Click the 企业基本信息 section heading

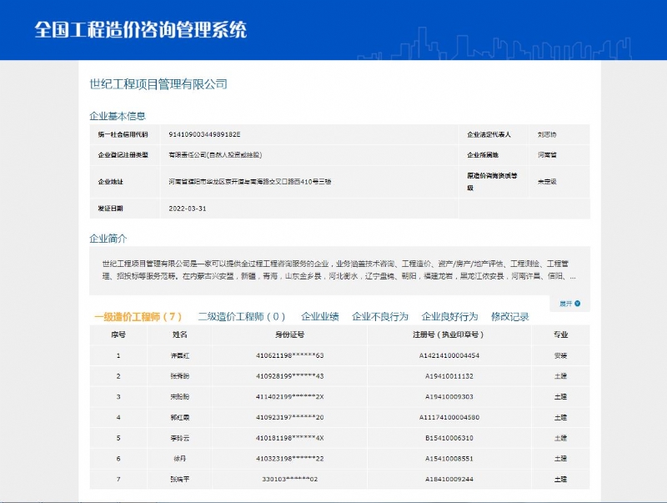[118, 116]
